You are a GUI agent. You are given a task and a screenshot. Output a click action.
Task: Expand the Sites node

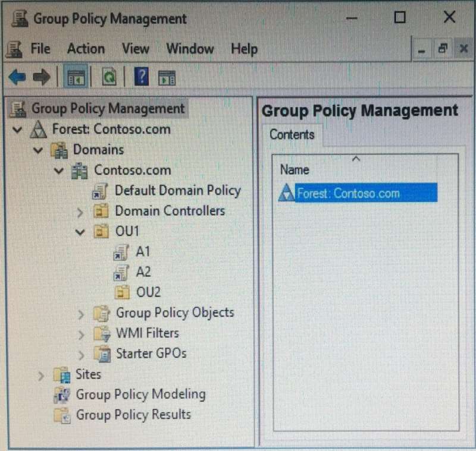pos(41,376)
